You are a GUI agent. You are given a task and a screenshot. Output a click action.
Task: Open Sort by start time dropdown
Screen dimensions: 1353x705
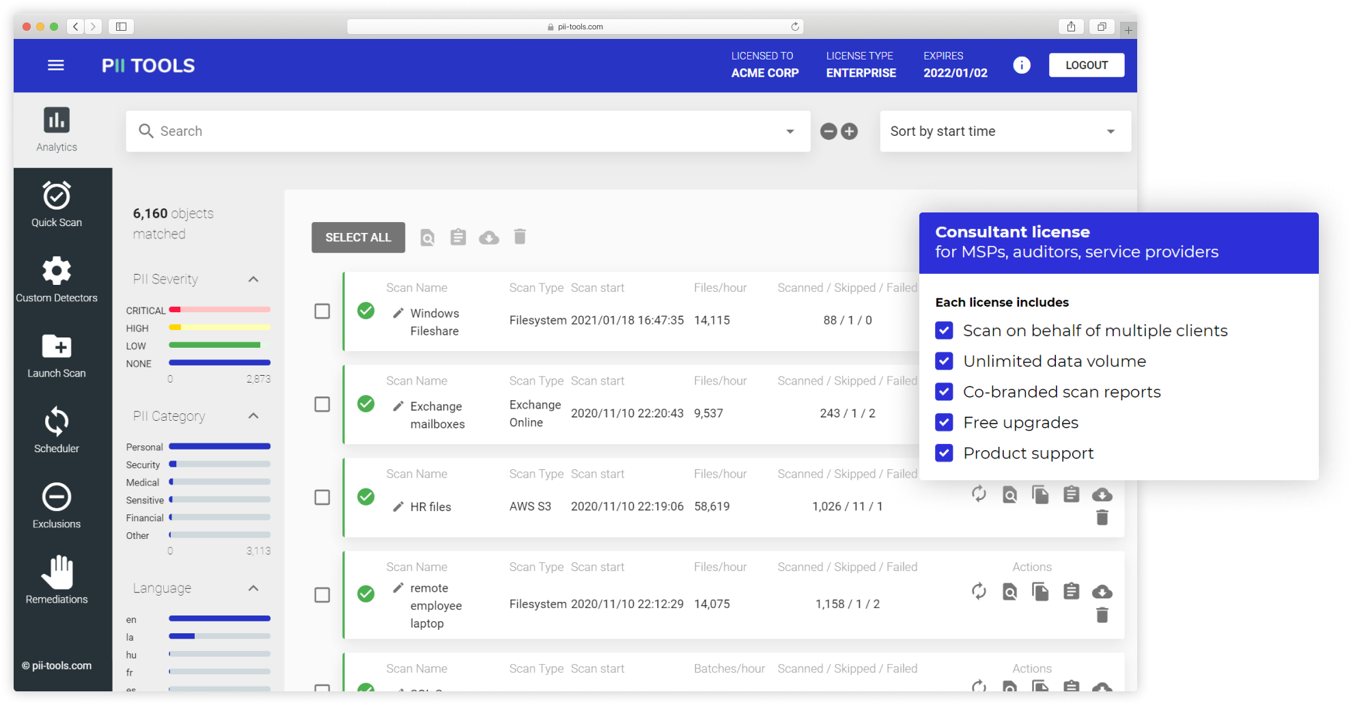[1005, 131]
